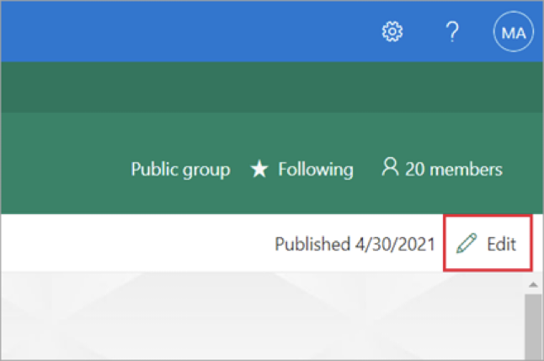Click the Published 4/30/2021 status text
544x361 pixels.
pyautogui.click(x=355, y=245)
